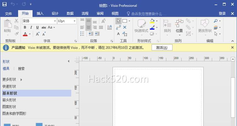Toggle center paragraph alignment
237x126 pixels.
pyautogui.click(x=88, y=27)
